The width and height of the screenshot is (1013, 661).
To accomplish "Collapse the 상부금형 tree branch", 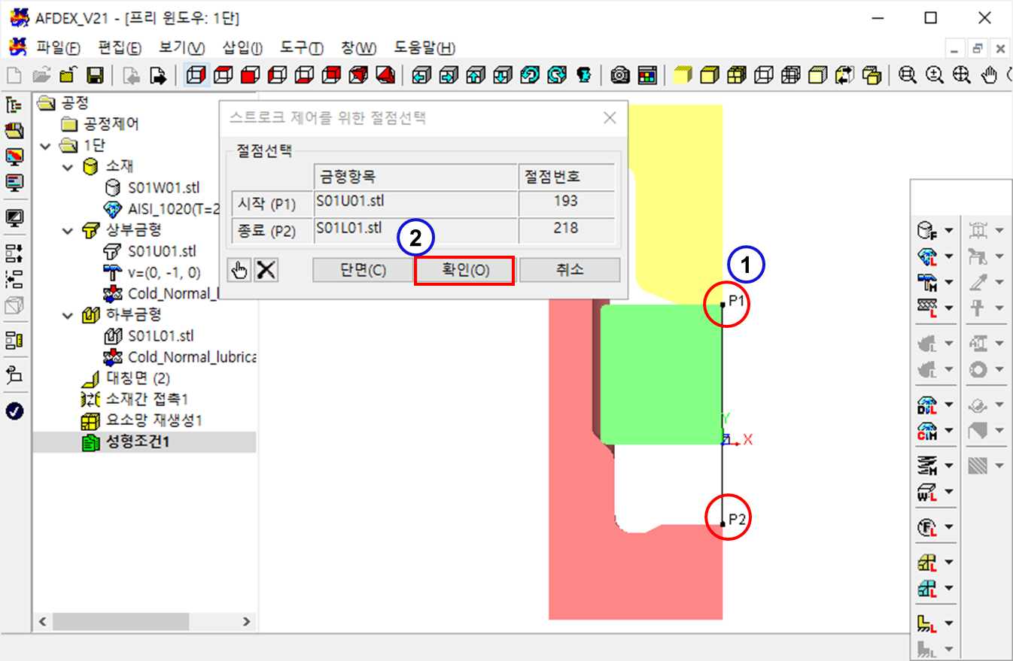I will 68,230.
